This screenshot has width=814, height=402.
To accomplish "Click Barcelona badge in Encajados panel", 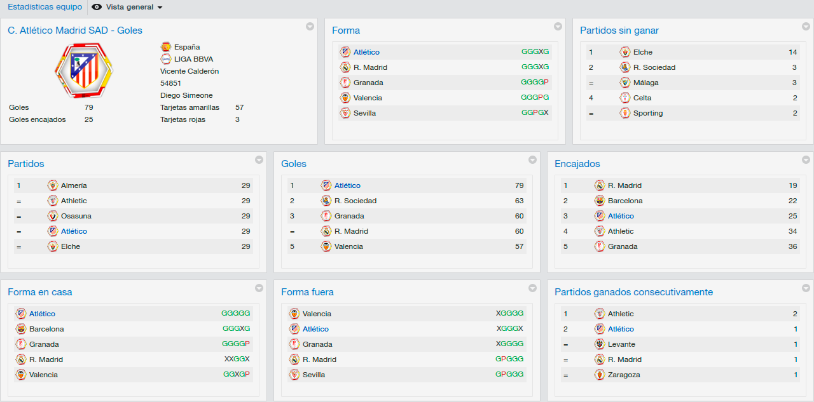I will click(x=600, y=201).
